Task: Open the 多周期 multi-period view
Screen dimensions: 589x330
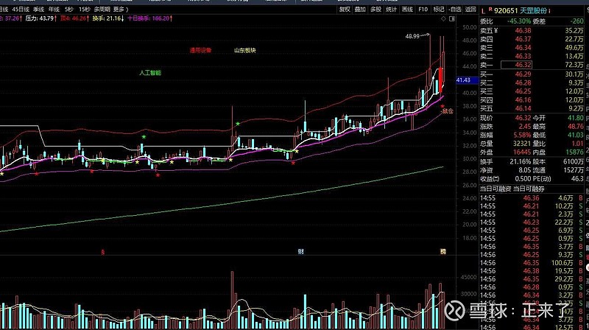Action: pyautogui.click(x=102, y=10)
